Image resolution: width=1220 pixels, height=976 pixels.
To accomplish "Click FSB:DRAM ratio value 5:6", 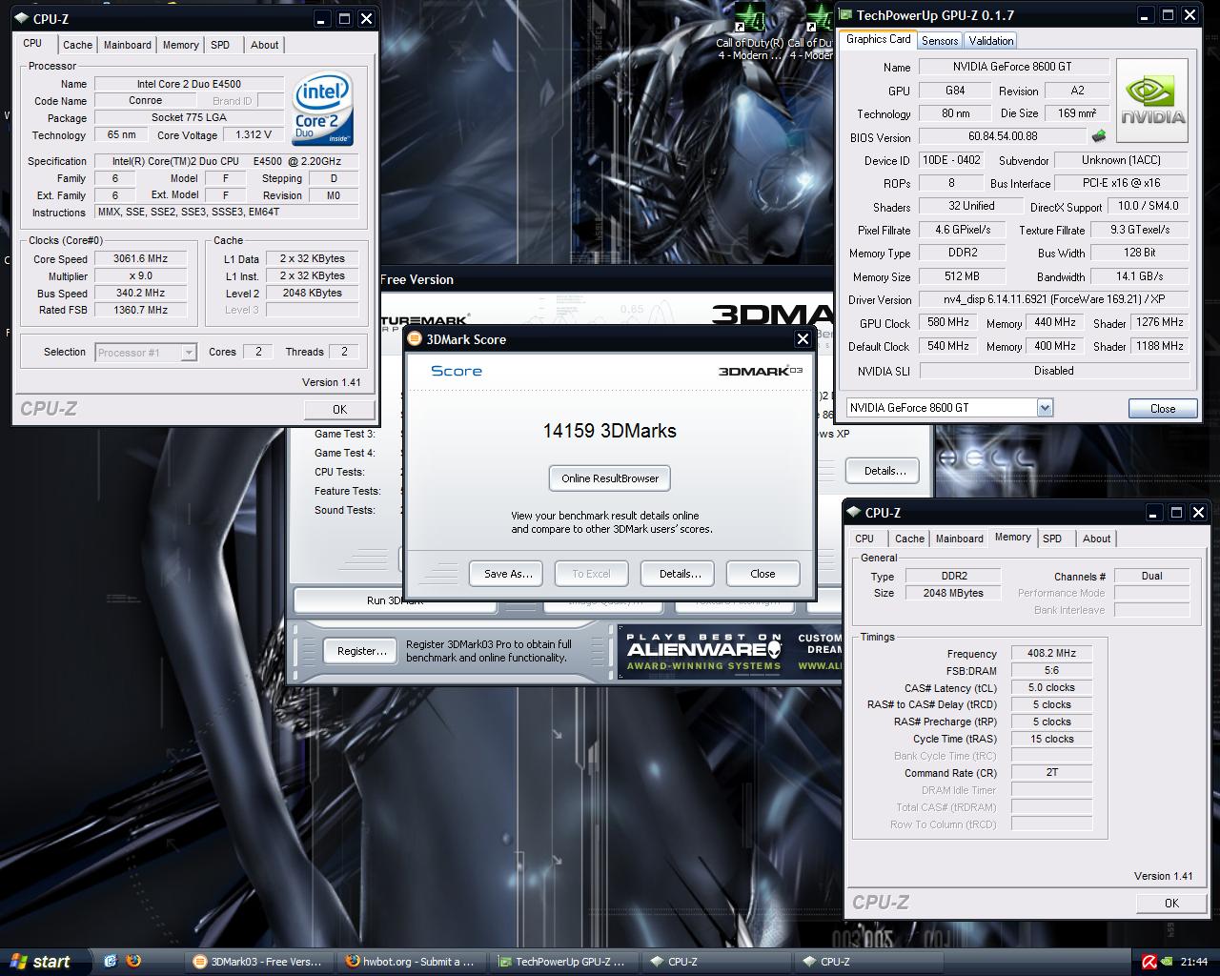I will click(1051, 670).
